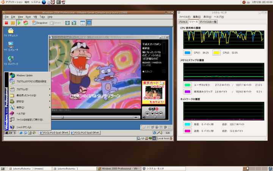Pause the GyaO video playback
The image size is (273, 171).
(x=147, y=114)
